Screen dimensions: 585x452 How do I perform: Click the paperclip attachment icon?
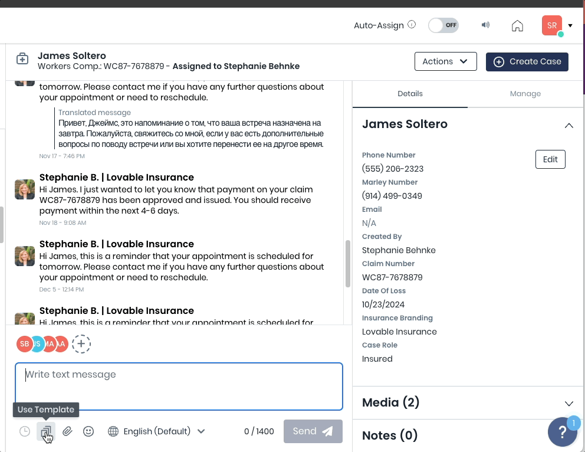67,431
